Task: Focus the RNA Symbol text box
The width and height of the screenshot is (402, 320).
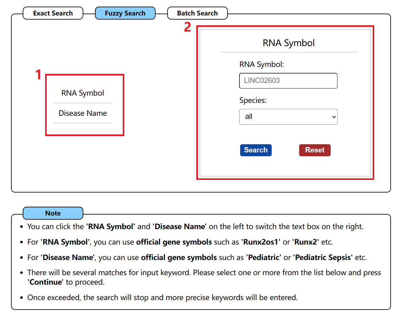Action: click(x=288, y=81)
